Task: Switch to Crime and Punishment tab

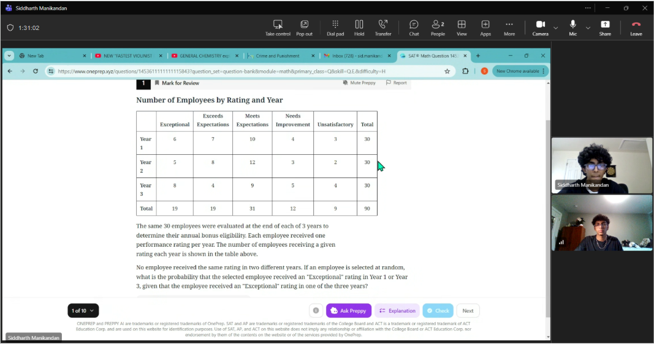Action: click(x=281, y=56)
